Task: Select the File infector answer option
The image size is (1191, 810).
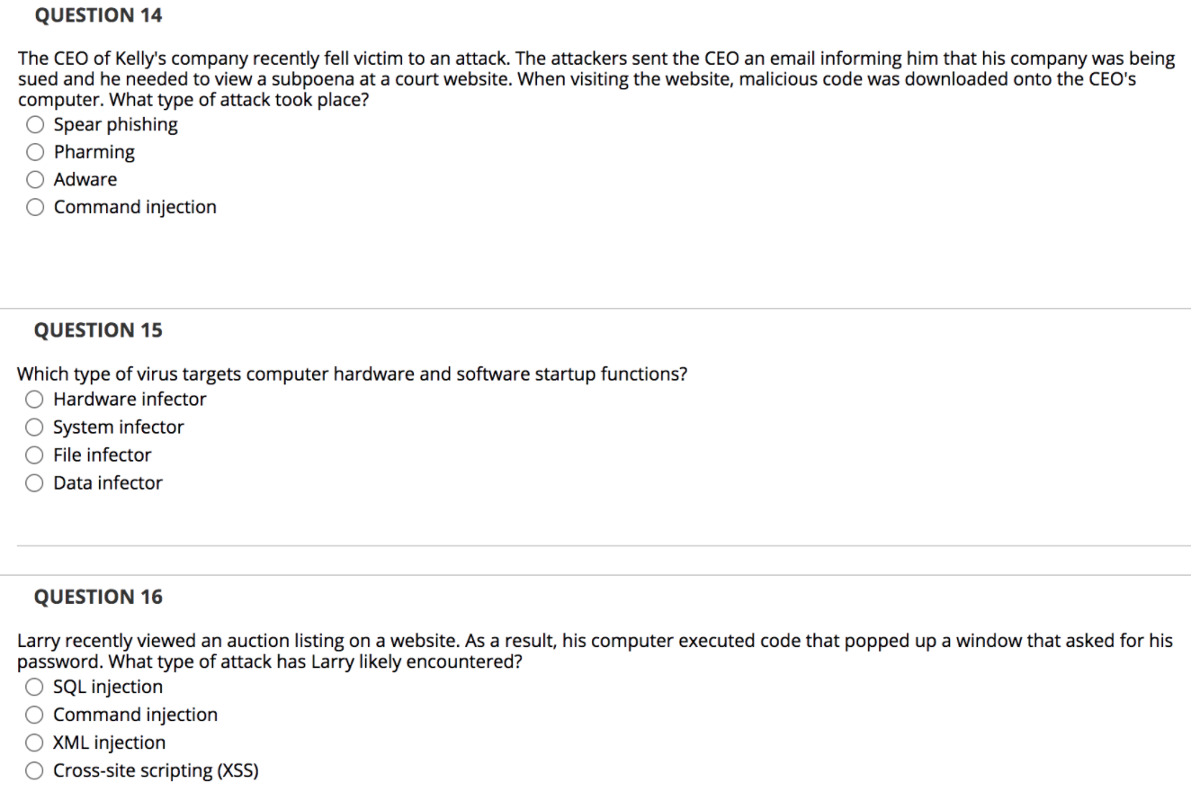Action: click(x=34, y=454)
